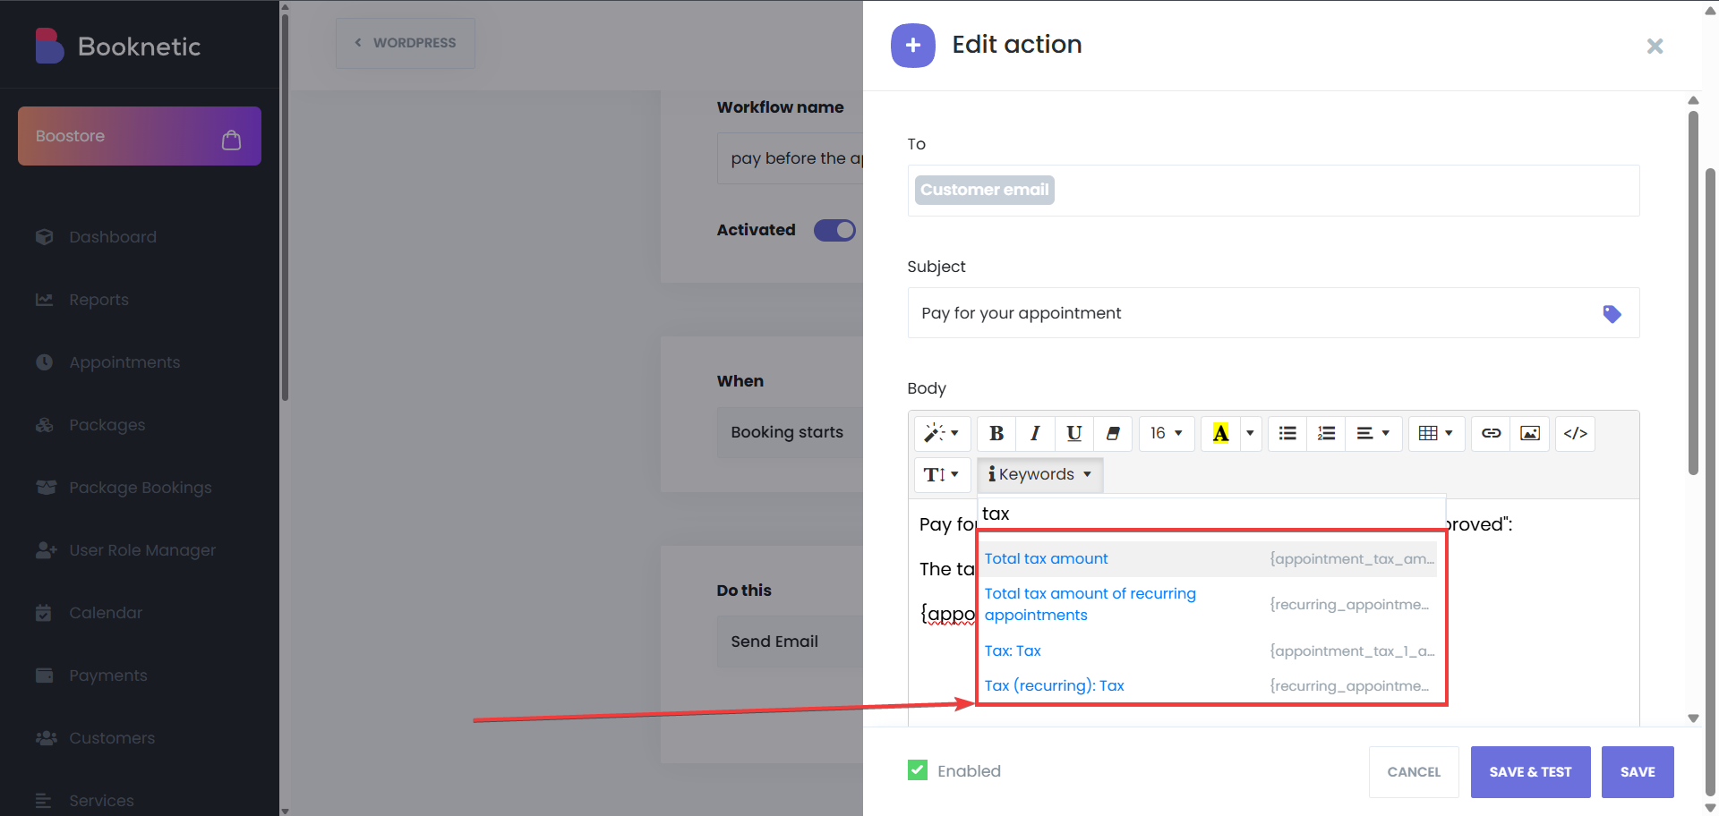Viewport: 1719px width, 816px height.
Task: Open Package Bookings from sidebar
Action: (141, 488)
